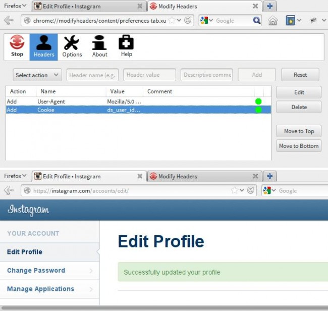Click the add-on bug icon in upper toolbar
This screenshot has height=311, width=328.
coord(313,20)
